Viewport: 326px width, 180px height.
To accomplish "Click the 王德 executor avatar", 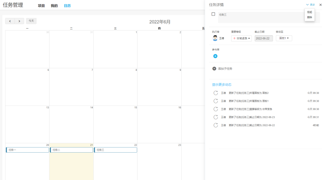I will coord(215,38).
